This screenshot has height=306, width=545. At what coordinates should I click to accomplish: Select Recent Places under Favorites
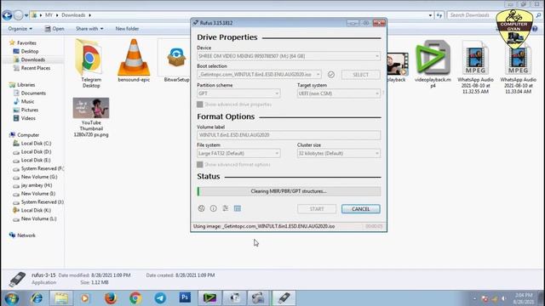click(36, 68)
